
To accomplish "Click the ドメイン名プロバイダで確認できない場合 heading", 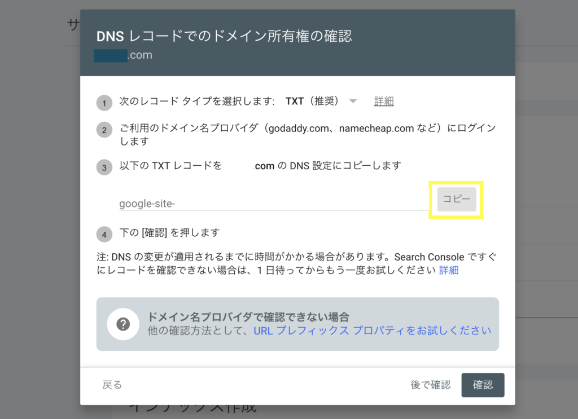I will (248, 316).
